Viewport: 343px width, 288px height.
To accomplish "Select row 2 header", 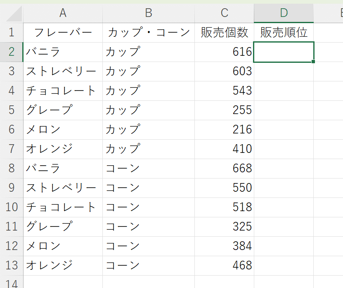I will click(x=12, y=52).
